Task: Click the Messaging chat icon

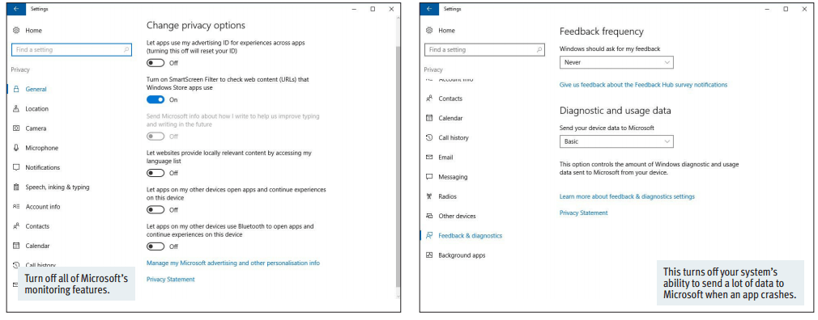Action: tap(429, 177)
